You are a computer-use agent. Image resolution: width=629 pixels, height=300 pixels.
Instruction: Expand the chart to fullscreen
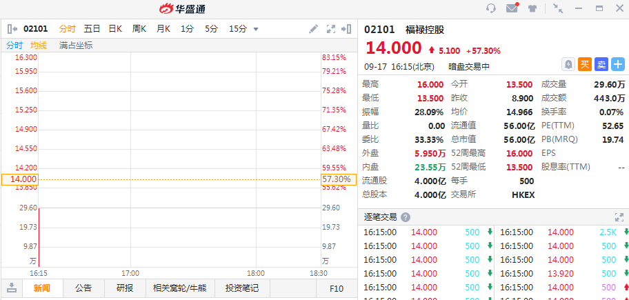pyautogui.click(x=331, y=29)
